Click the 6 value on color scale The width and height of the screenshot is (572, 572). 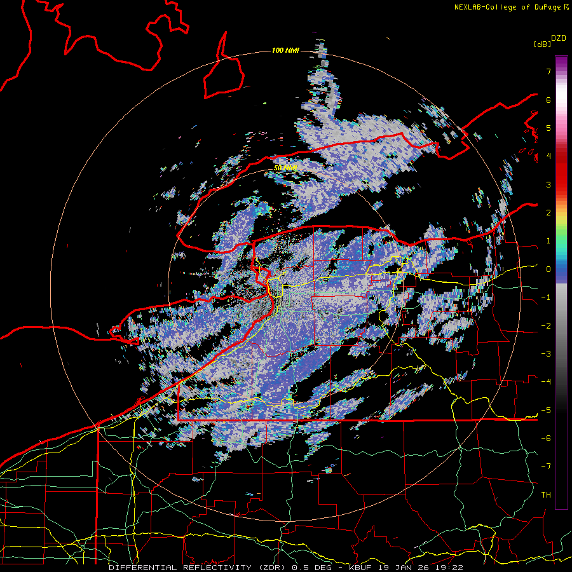[x=548, y=100]
